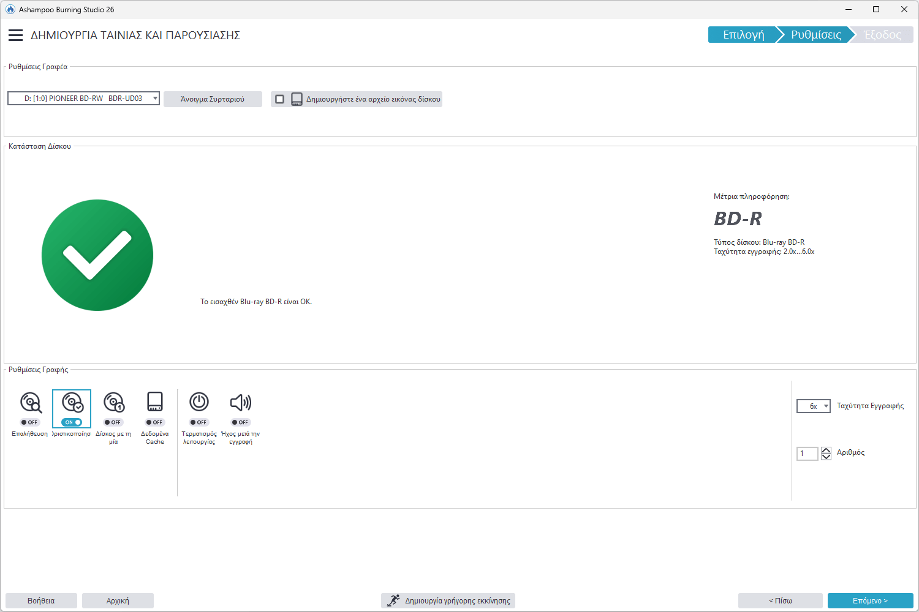Click the Shutdown (Τερματισμός λειτουργίας) power icon
This screenshot has height=612, width=919.
pos(199,402)
